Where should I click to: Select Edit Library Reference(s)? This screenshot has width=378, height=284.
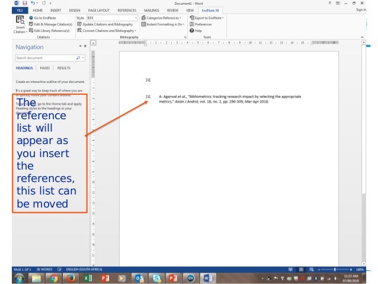click(x=52, y=30)
